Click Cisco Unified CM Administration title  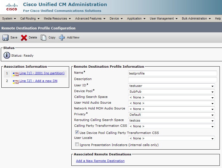coord(65,4)
